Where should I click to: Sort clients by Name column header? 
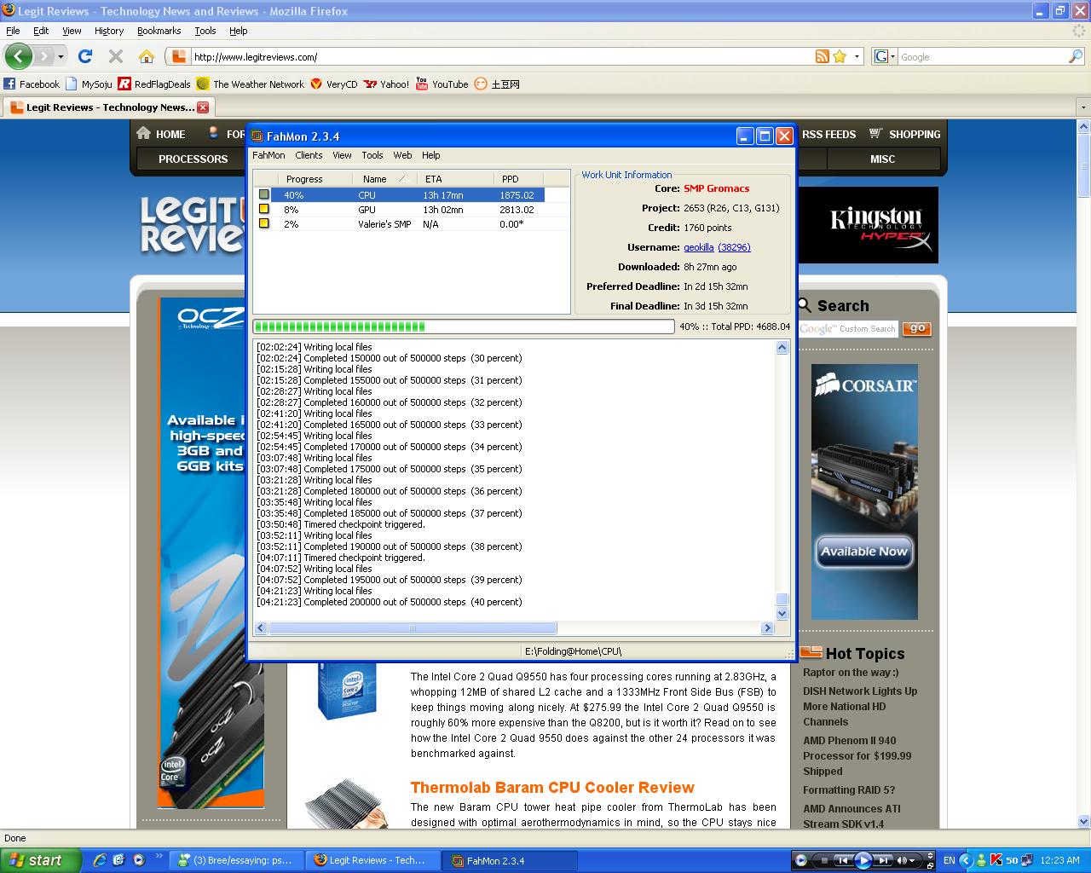point(384,179)
